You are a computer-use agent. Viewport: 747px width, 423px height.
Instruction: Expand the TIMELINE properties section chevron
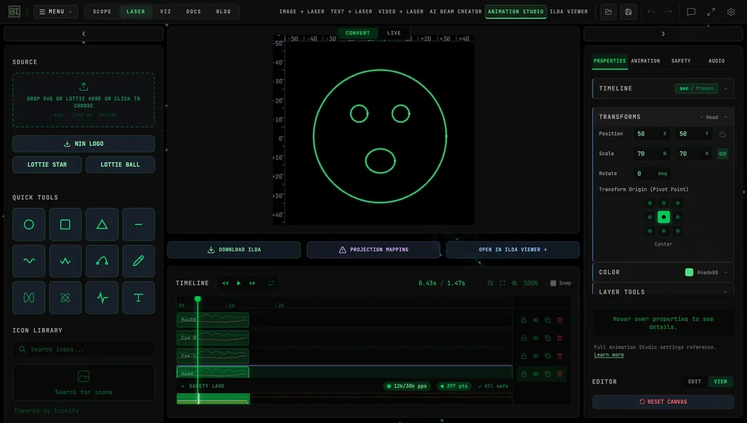click(x=725, y=89)
